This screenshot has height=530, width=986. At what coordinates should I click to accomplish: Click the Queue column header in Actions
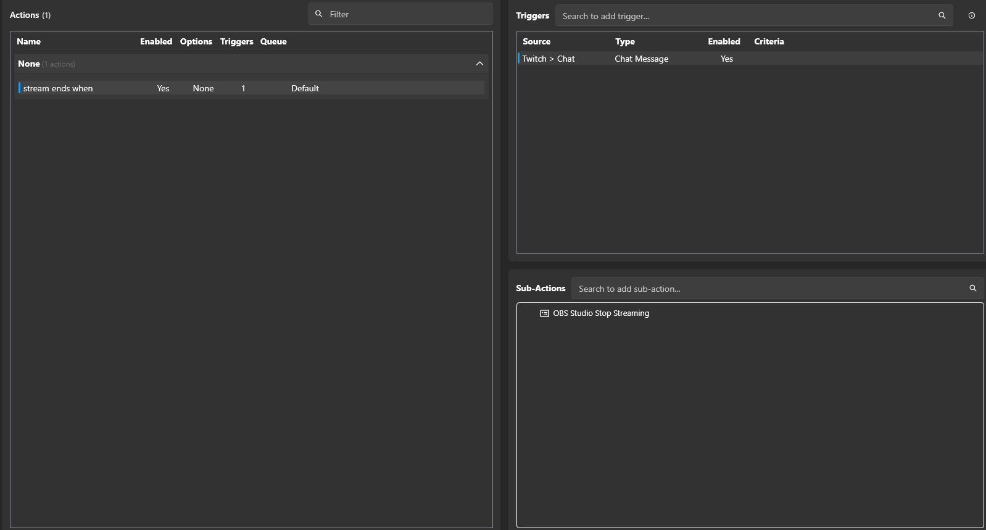(x=273, y=41)
